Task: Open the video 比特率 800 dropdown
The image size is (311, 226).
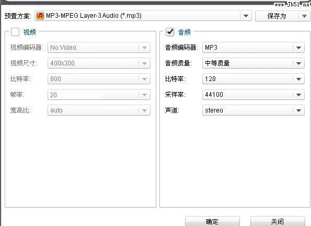Action: click(99, 79)
